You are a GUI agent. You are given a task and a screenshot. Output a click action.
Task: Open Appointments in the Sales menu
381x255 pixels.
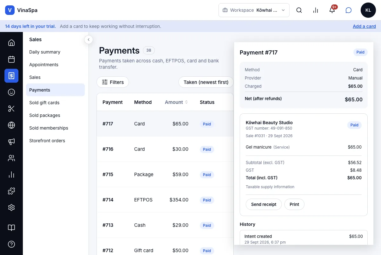pyautogui.click(x=56, y=65)
